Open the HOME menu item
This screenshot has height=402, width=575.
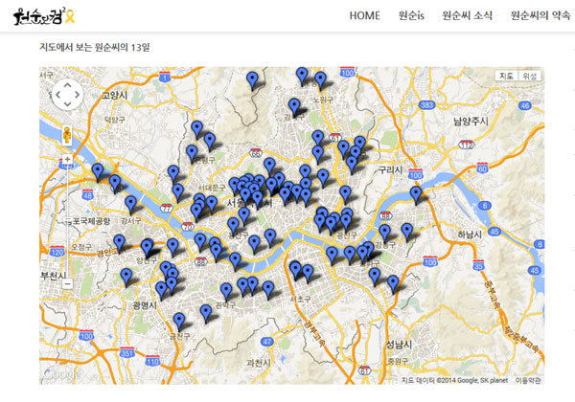click(364, 16)
